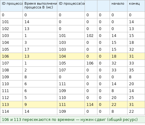Select highlighted process ID cell 106 in first column

coord(11,56)
